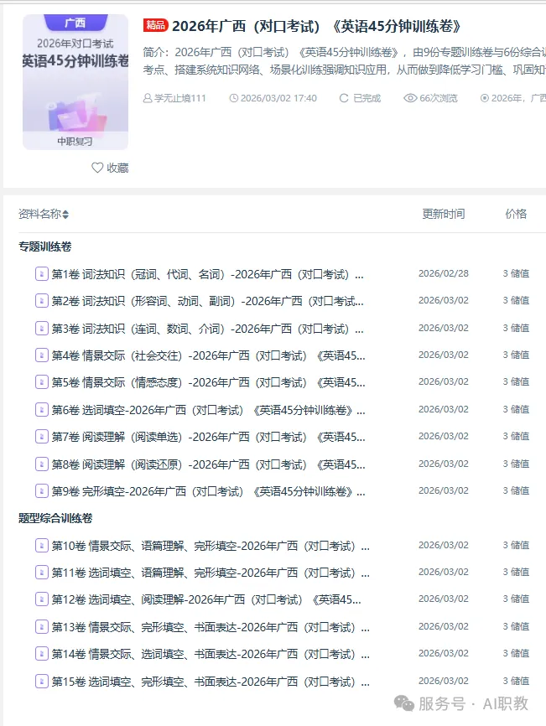Click file icon of 第6卷 选词填空
546x726 pixels.
click(42, 410)
